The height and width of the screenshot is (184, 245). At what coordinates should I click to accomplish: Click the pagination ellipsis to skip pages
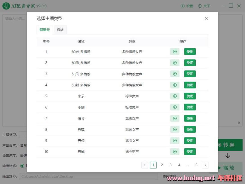tap(188, 165)
